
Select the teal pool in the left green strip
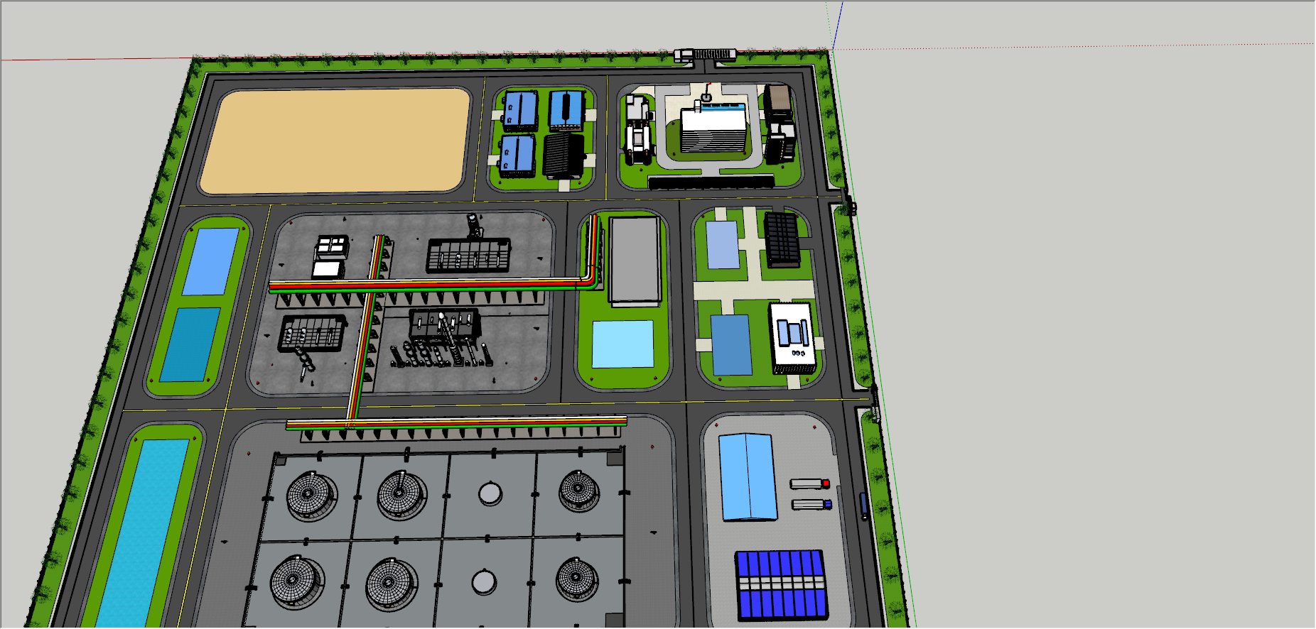coord(190,344)
